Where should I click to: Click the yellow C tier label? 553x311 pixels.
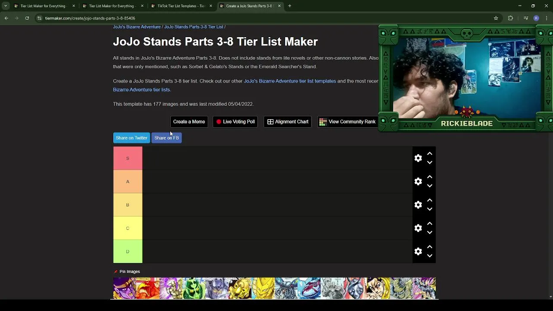pyautogui.click(x=127, y=228)
